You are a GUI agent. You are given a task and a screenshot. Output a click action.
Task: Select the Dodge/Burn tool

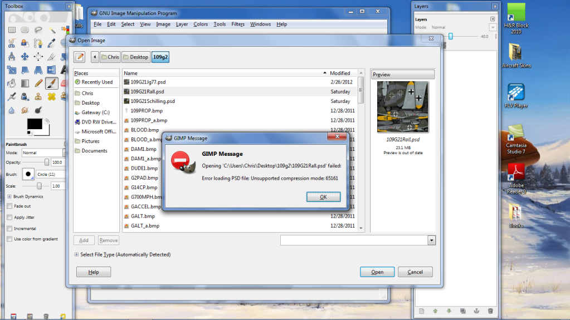[x=38, y=110]
